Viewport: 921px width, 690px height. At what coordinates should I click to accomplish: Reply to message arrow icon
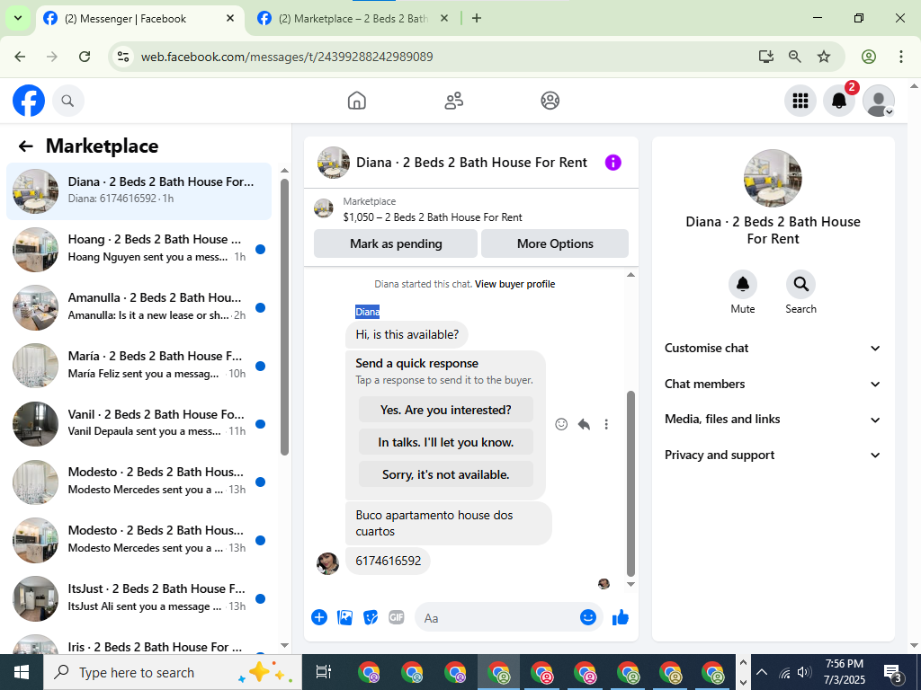pos(584,424)
